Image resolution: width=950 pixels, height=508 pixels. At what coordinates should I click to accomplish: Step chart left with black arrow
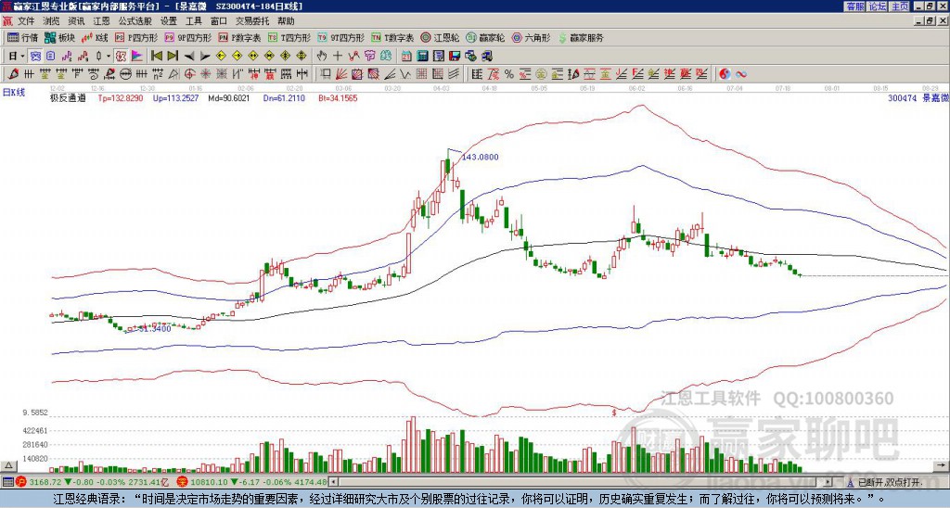click(189, 57)
